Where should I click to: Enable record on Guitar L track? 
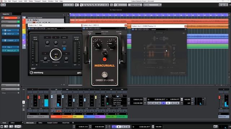(34, 22)
